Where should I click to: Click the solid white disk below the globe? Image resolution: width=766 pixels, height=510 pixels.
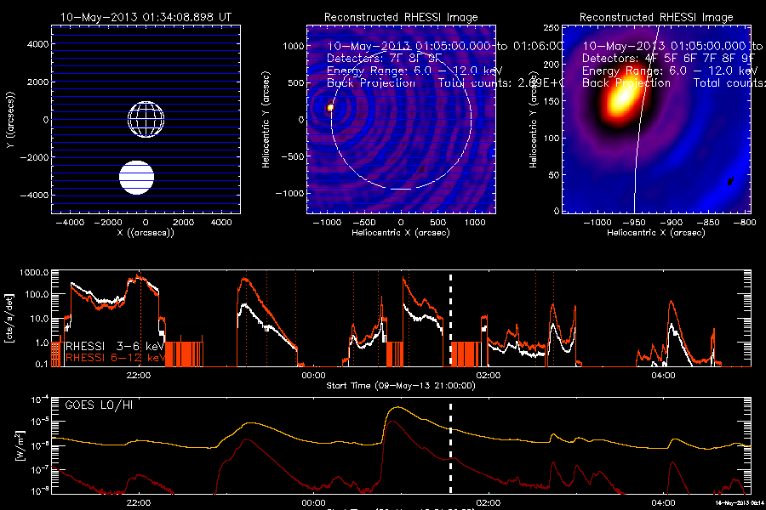pyautogui.click(x=137, y=177)
